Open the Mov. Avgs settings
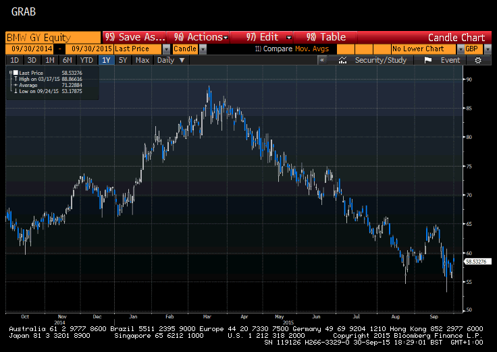Screen dimensions: 497x352 tap(312, 49)
